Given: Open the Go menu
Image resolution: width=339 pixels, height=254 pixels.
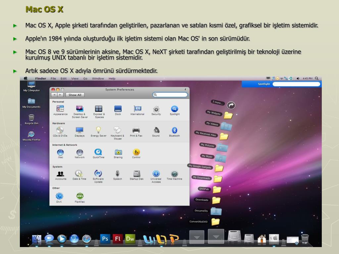Looking at the screenshot, I should pyautogui.click(x=85, y=78).
